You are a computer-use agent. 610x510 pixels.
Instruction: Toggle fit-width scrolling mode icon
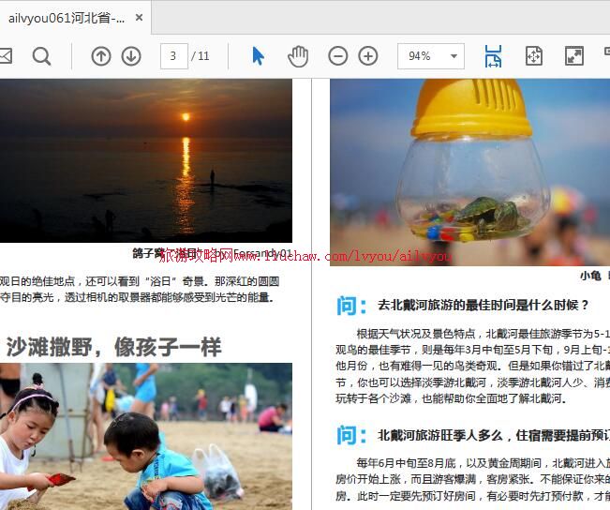pos(493,56)
